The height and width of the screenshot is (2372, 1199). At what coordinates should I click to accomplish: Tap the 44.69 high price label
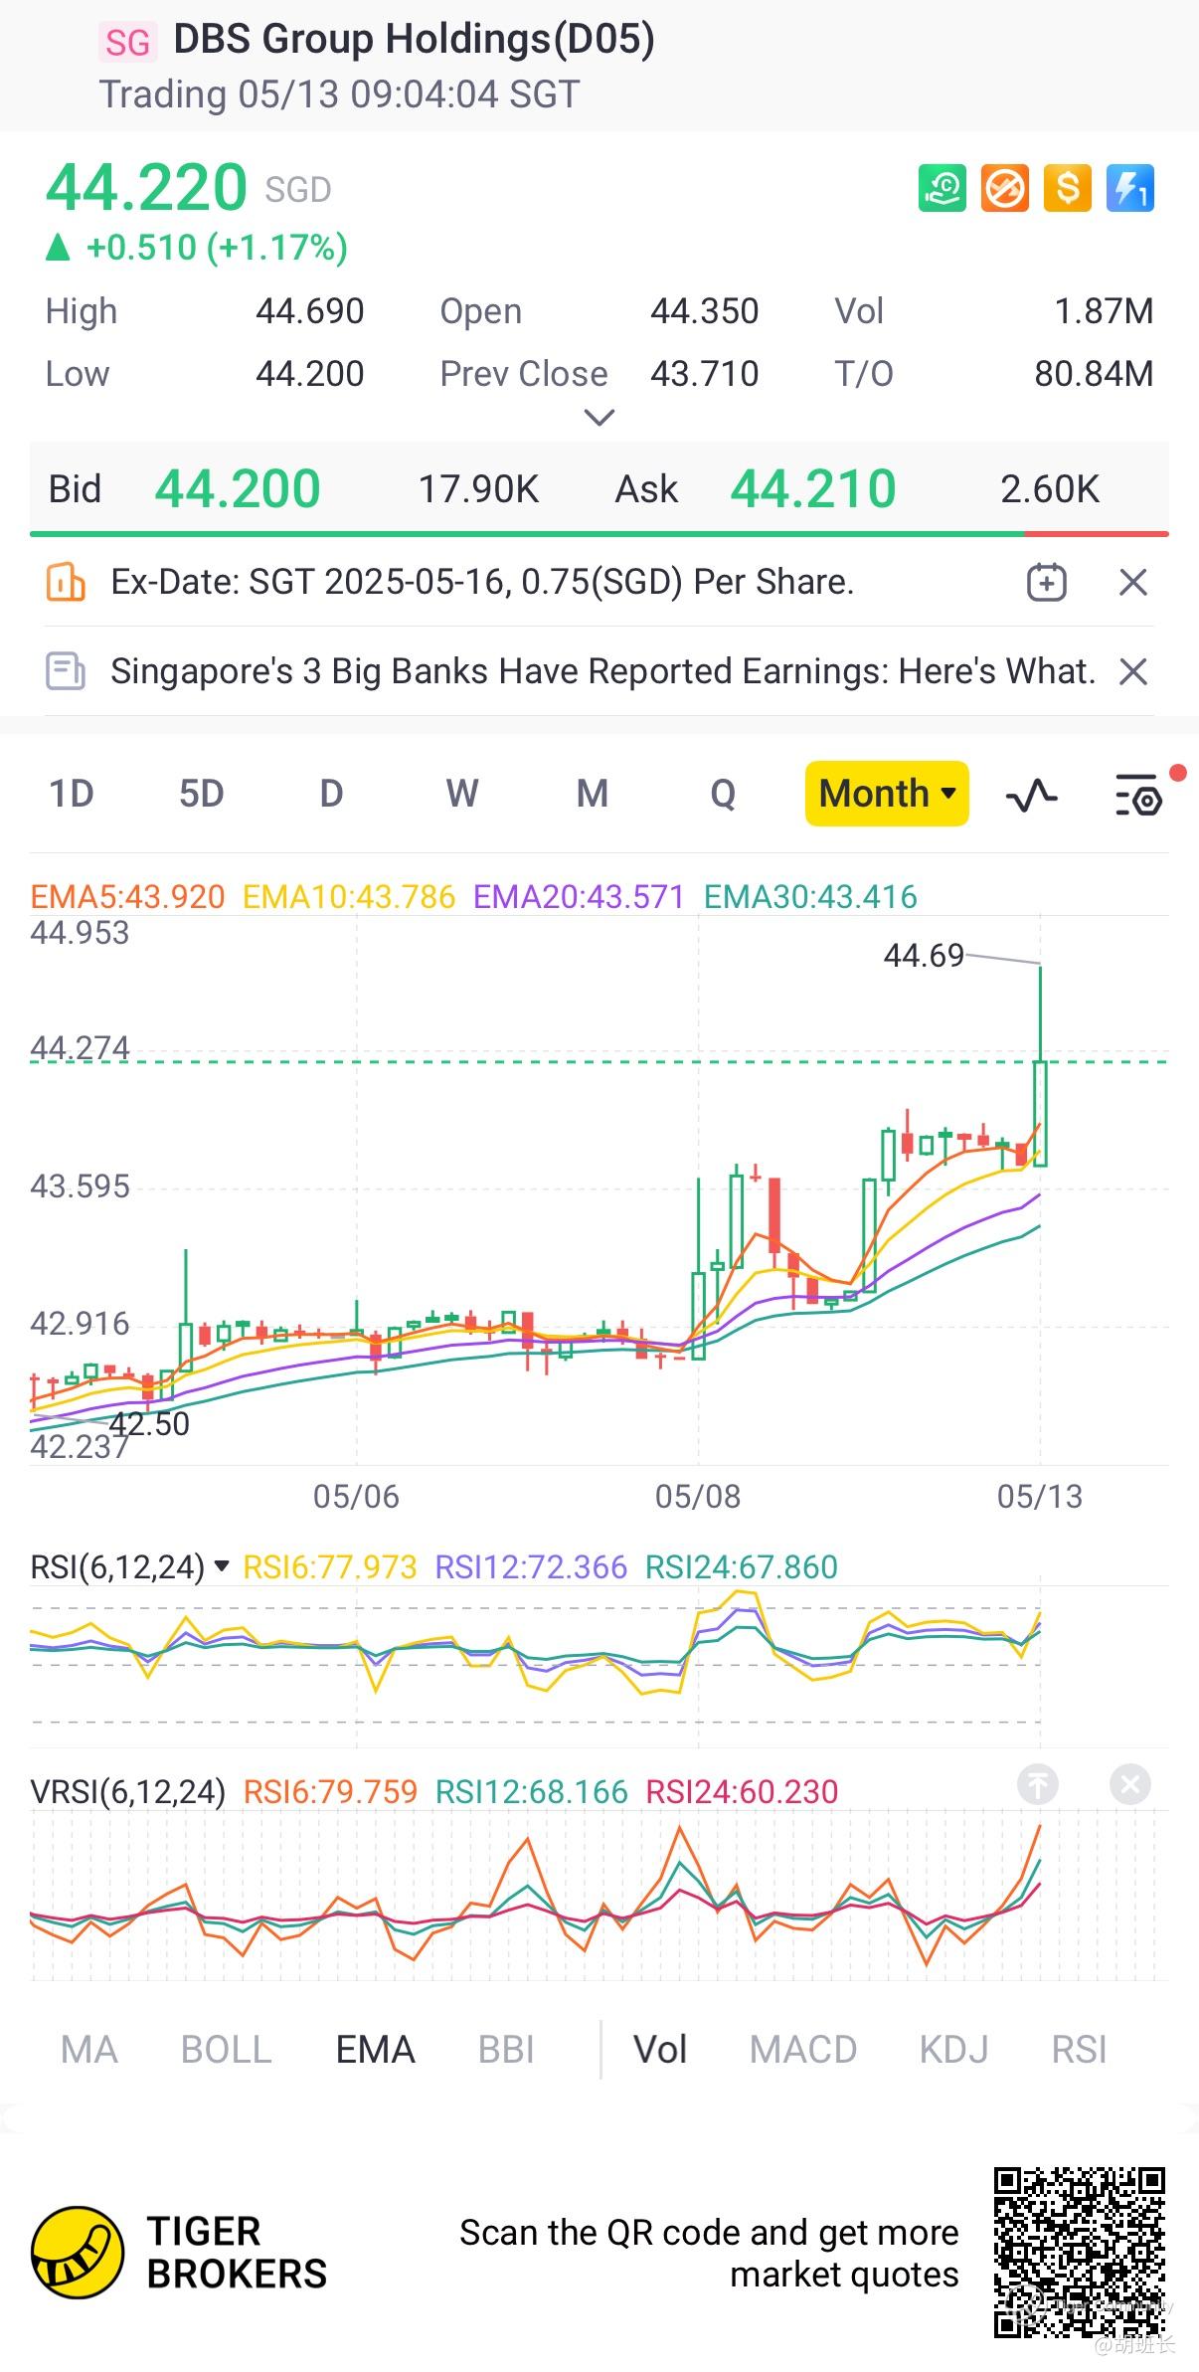click(924, 956)
